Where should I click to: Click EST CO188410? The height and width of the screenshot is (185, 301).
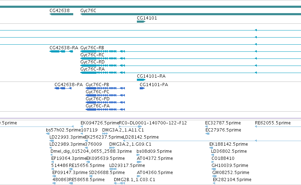coord(223,158)
